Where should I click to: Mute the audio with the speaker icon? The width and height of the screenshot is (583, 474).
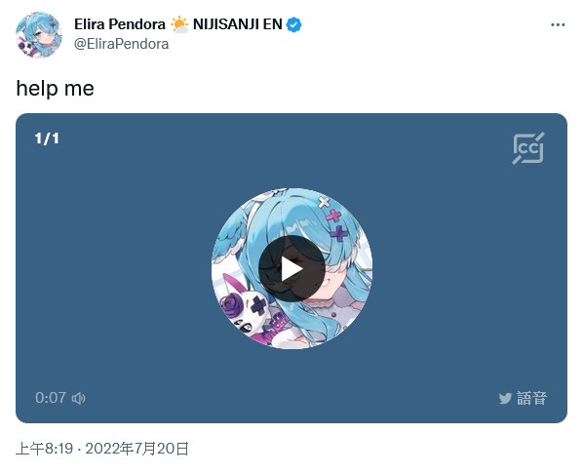pos(78,399)
